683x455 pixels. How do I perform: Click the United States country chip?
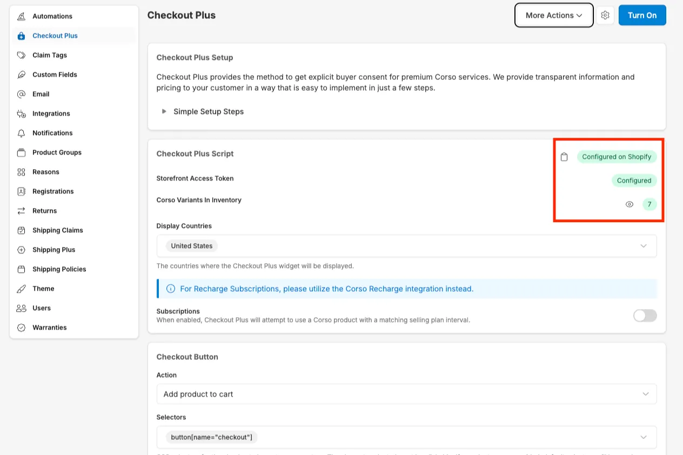pos(192,246)
